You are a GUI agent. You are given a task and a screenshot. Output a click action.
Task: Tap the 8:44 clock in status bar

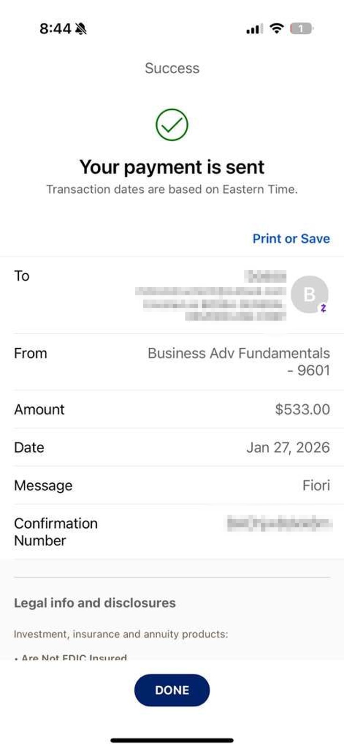coord(55,29)
